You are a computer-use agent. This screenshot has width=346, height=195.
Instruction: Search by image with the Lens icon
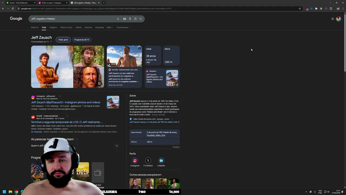click(x=135, y=19)
